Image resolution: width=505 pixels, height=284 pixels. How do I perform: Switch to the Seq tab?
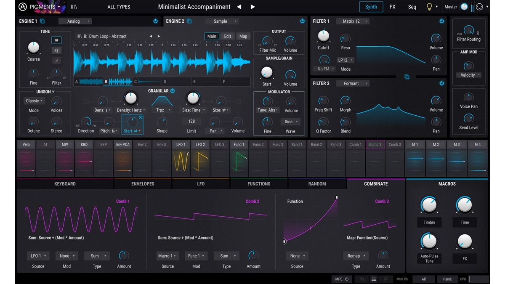point(412,7)
